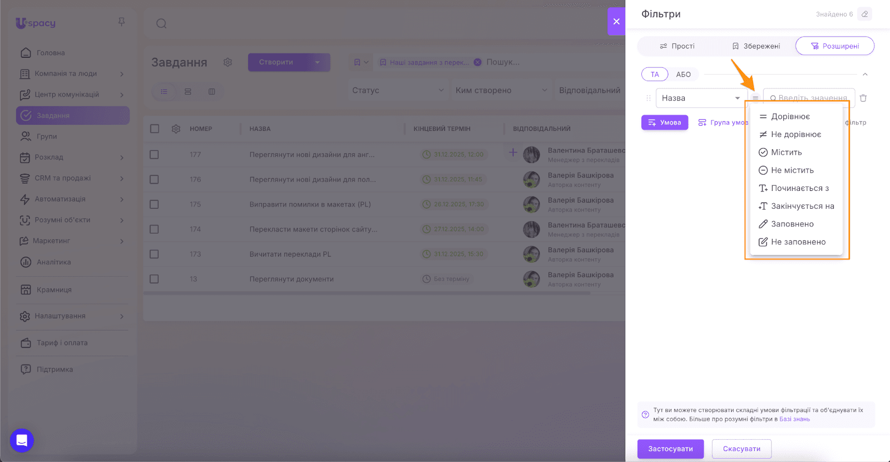Delete the Назва condition with trash icon
890x462 pixels.
[x=863, y=98]
